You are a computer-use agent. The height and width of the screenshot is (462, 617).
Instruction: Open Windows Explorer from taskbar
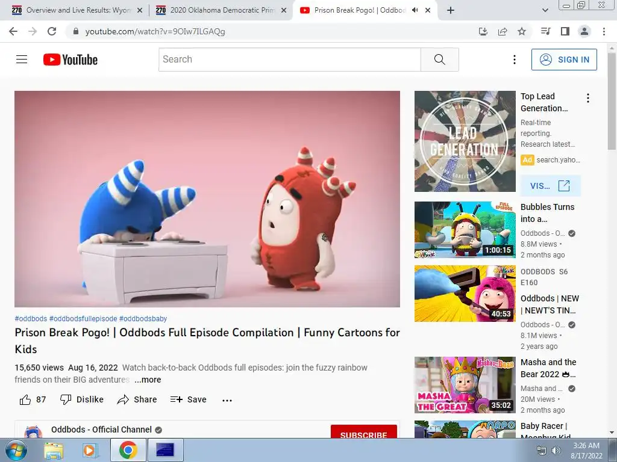(x=53, y=451)
